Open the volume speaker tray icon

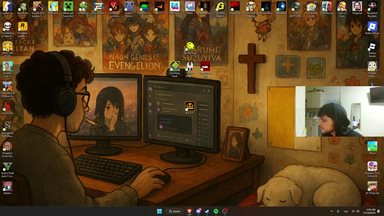358,211
